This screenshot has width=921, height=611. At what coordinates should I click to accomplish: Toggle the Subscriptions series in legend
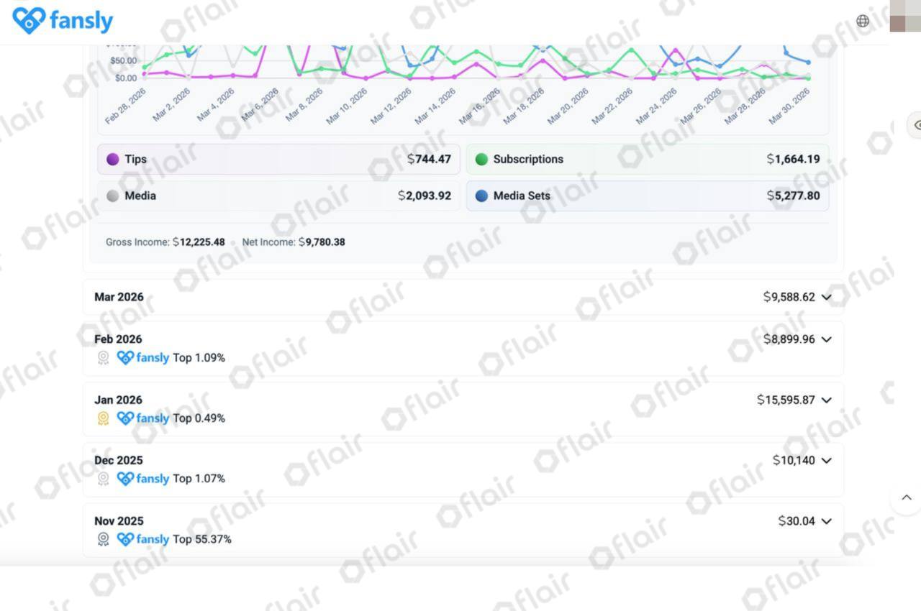pyautogui.click(x=647, y=159)
